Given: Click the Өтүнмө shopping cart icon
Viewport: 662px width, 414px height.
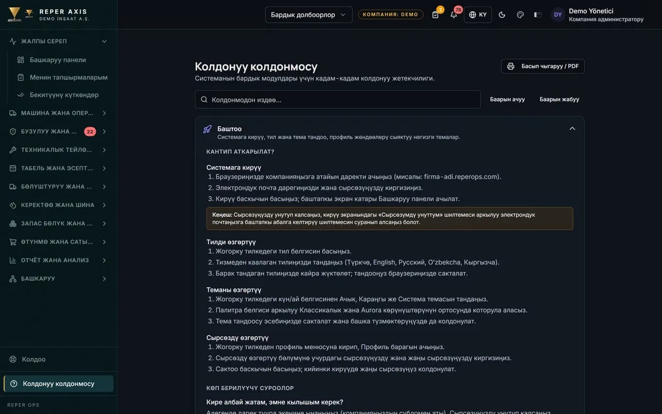Looking at the screenshot, I should click(13, 242).
